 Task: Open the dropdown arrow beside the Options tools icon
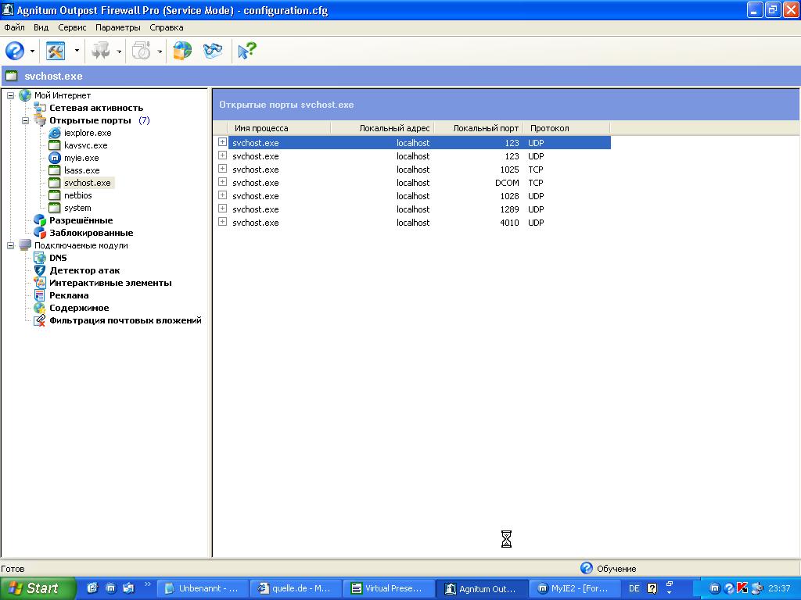77,51
